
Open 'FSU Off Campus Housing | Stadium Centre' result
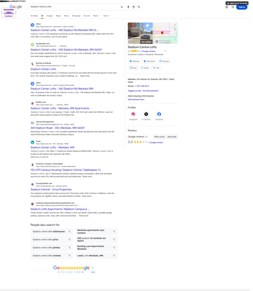(x=66, y=170)
